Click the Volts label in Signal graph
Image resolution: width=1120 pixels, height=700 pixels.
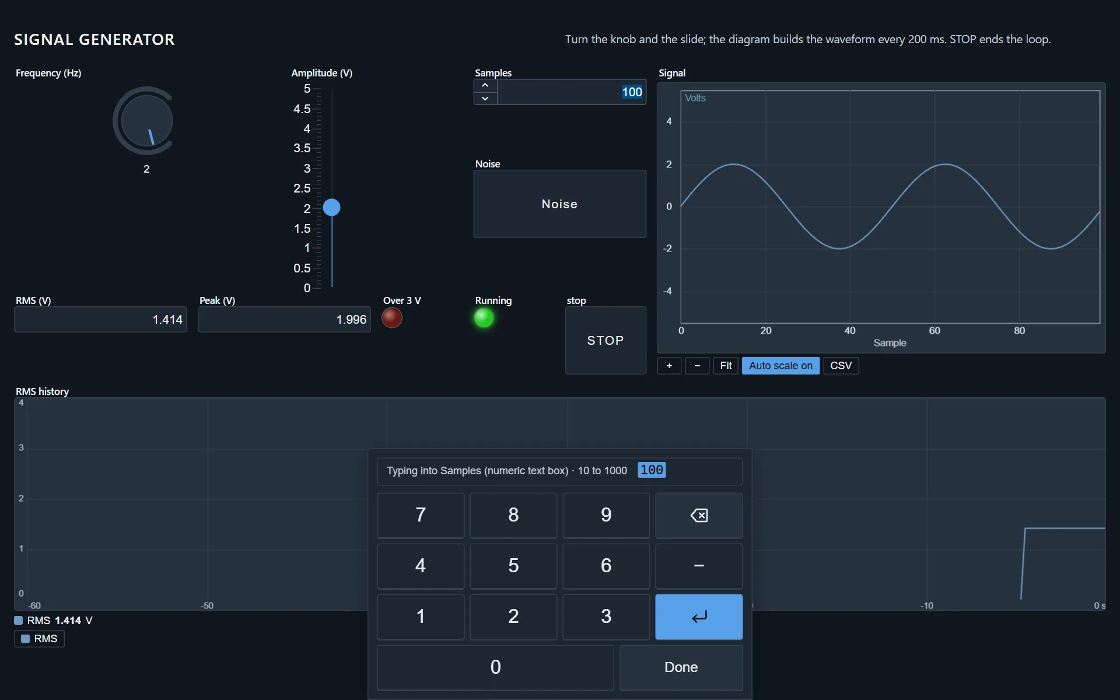pos(695,98)
